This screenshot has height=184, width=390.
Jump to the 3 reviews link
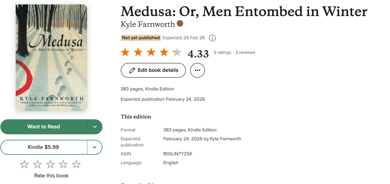[245, 53]
